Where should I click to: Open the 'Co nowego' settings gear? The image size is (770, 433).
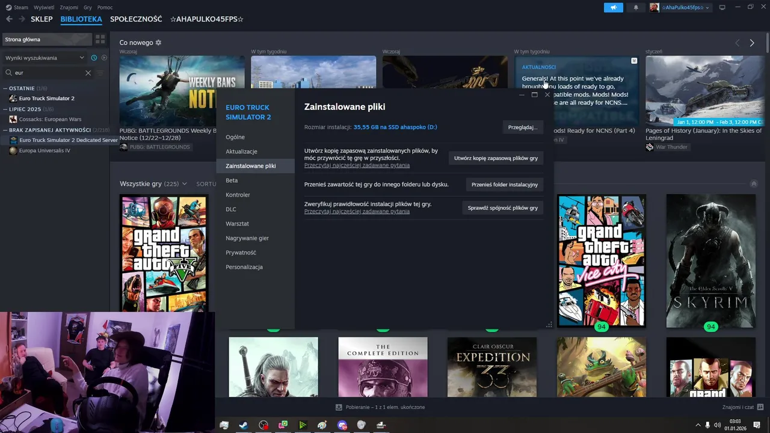[x=159, y=43]
